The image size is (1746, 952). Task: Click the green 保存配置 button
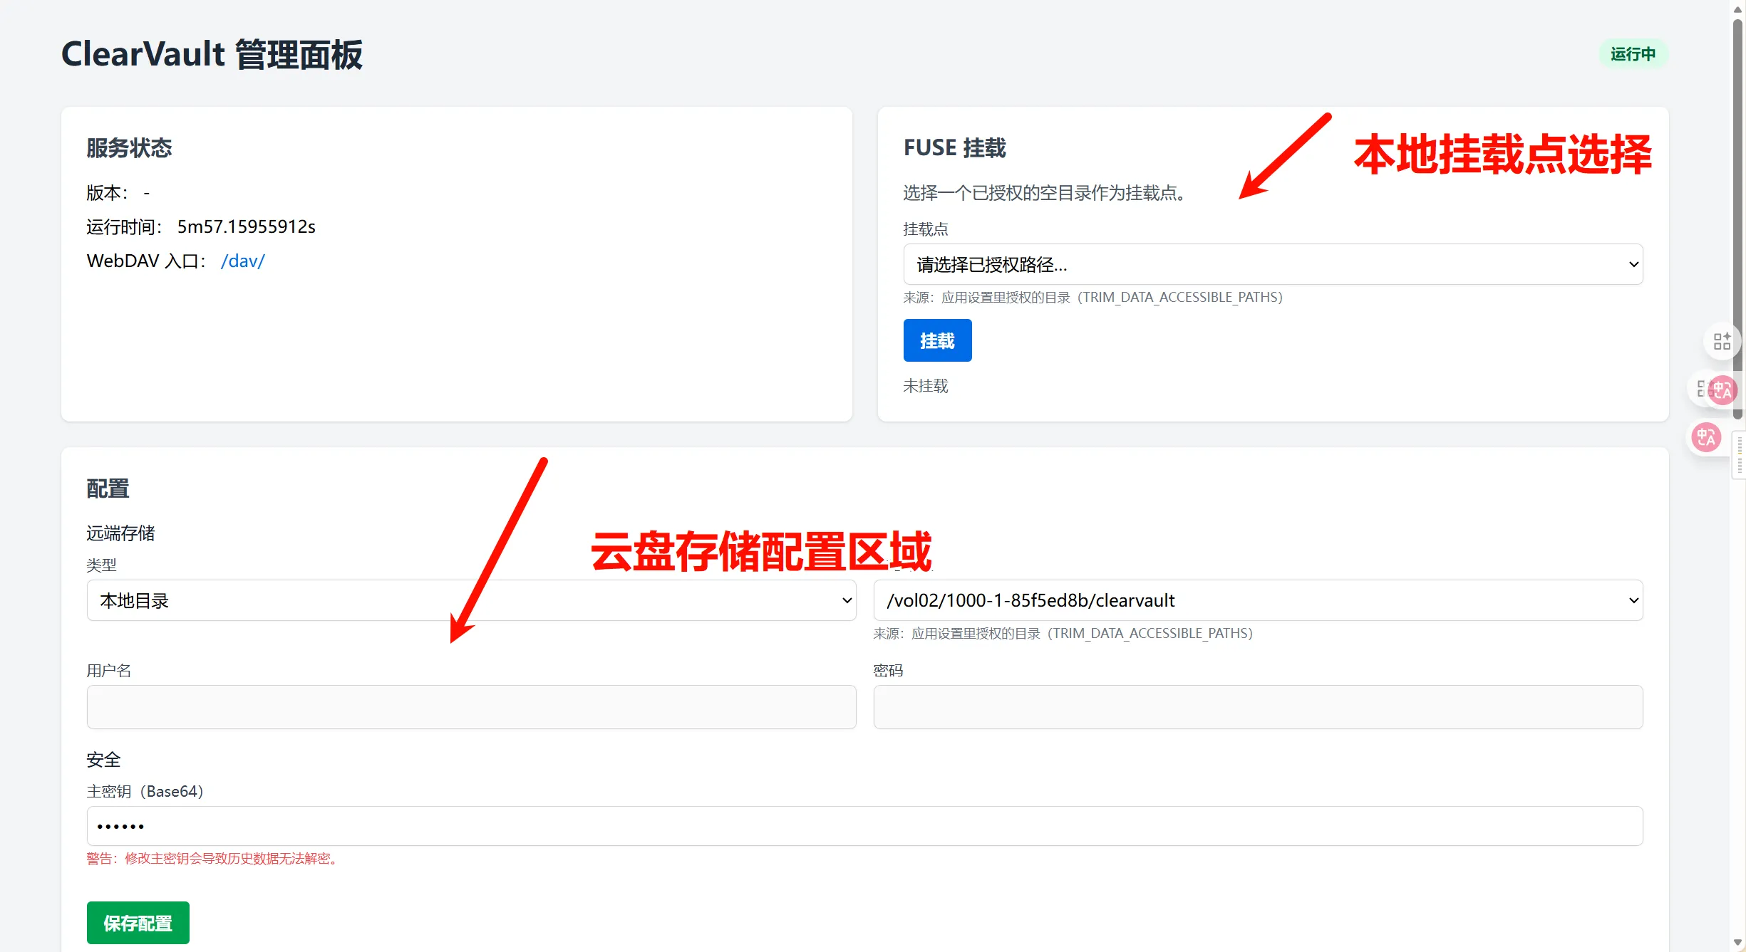coord(138,924)
